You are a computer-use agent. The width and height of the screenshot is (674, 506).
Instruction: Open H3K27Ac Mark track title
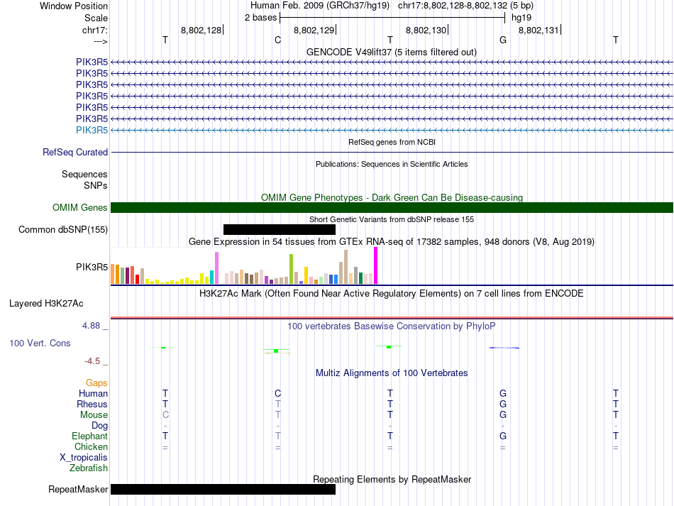pyautogui.click(x=392, y=294)
